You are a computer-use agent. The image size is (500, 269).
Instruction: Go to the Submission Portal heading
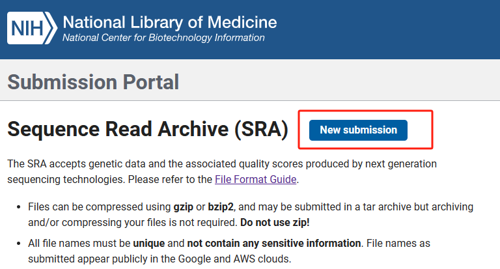coord(93,82)
